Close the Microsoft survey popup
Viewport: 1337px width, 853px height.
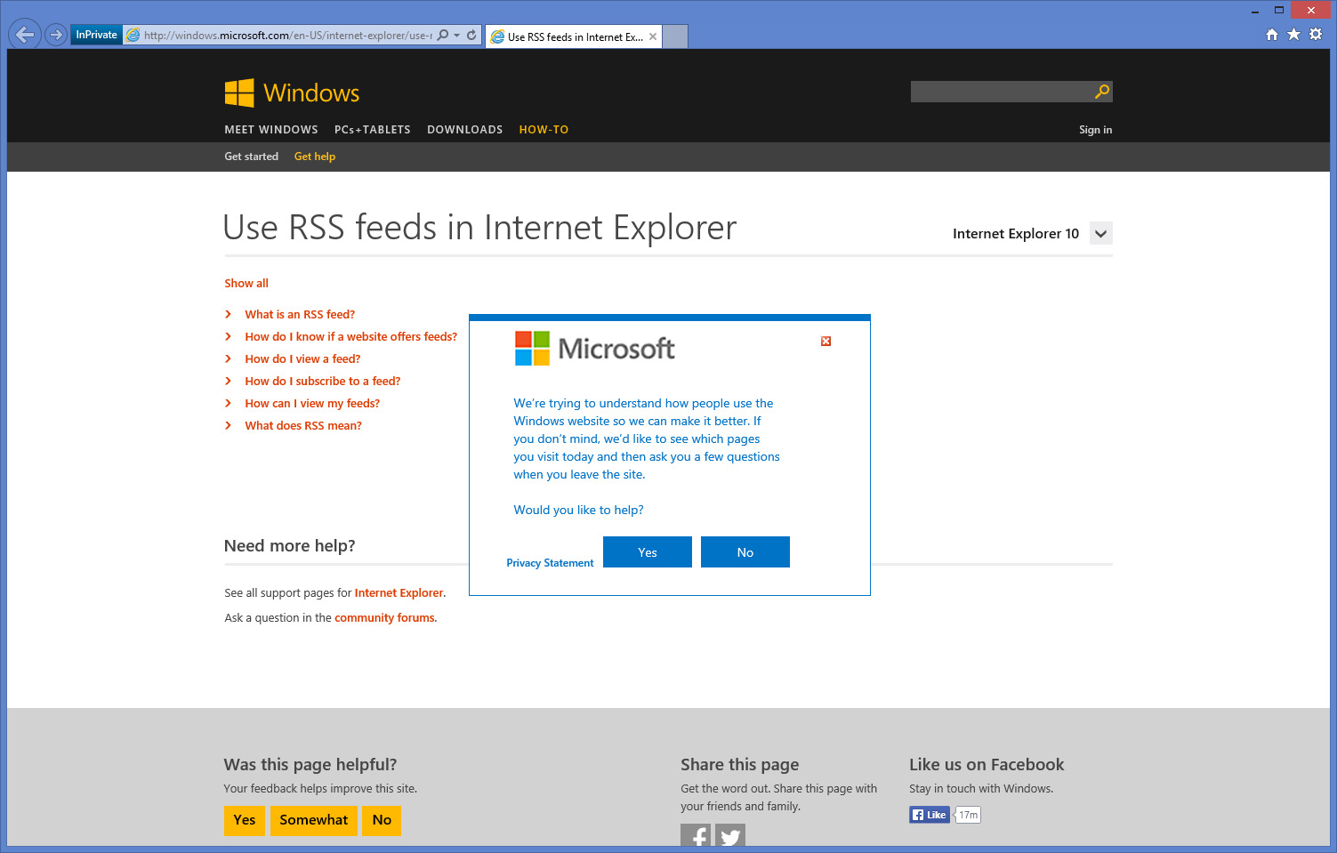(826, 342)
